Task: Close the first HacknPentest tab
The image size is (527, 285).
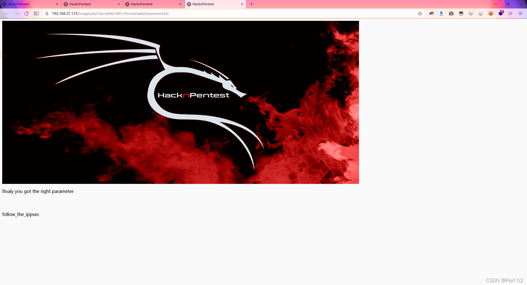Action: coord(57,4)
